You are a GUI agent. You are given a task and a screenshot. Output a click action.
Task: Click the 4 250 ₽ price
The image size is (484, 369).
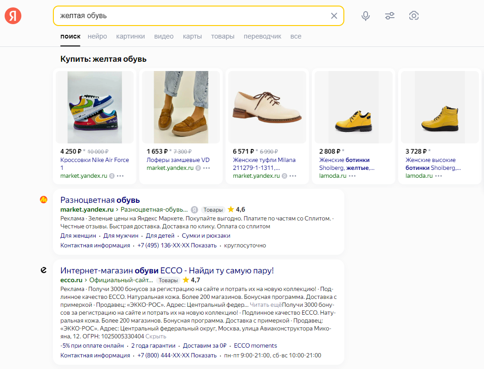71,151
